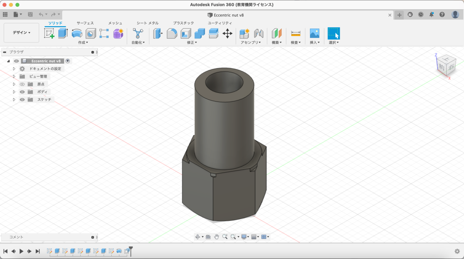Redo the last undone action

pos(53,15)
